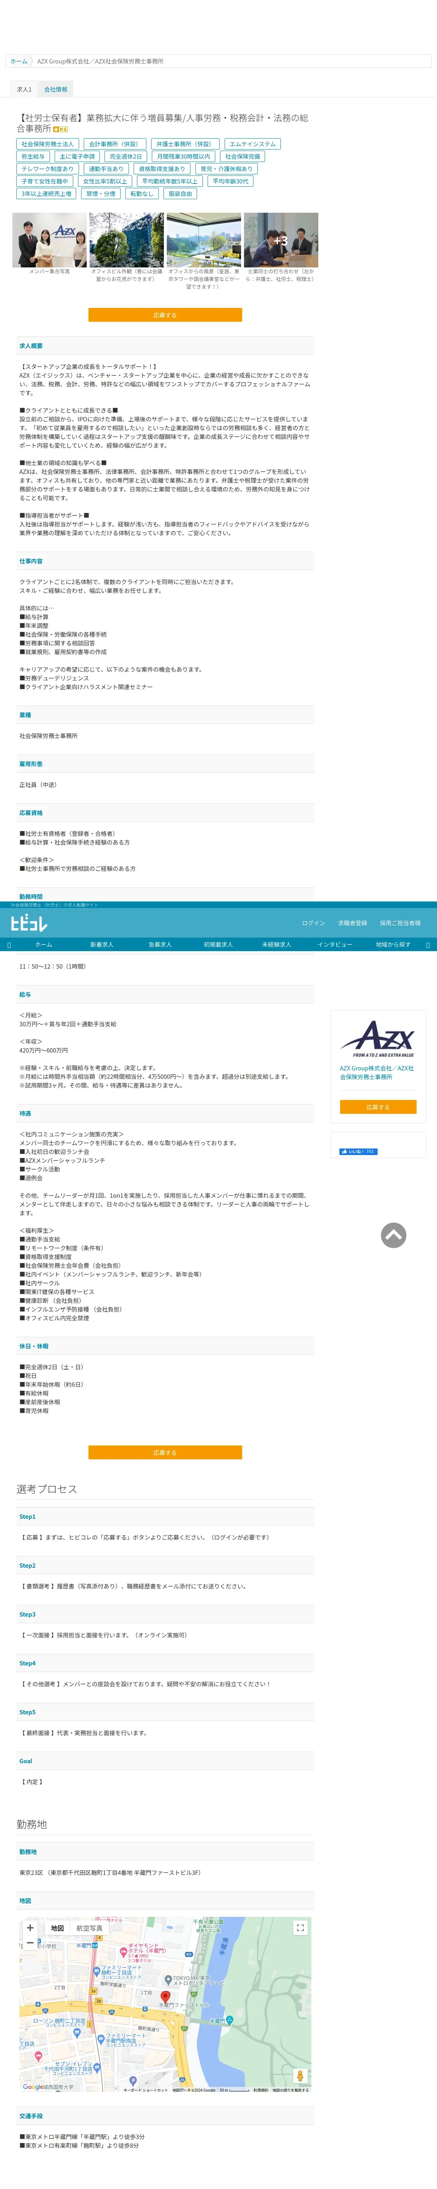Image resolution: width=437 pixels, height=2189 pixels.
Task: Open the 会社情報 tab
Action: (x=56, y=89)
